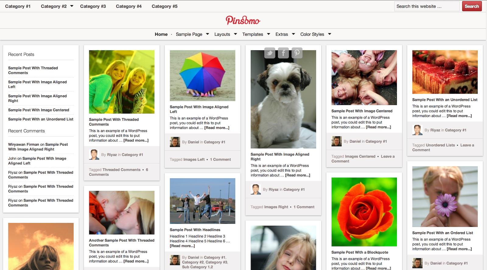Click Riyaz's avatar under the Unordered List post

point(417,130)
